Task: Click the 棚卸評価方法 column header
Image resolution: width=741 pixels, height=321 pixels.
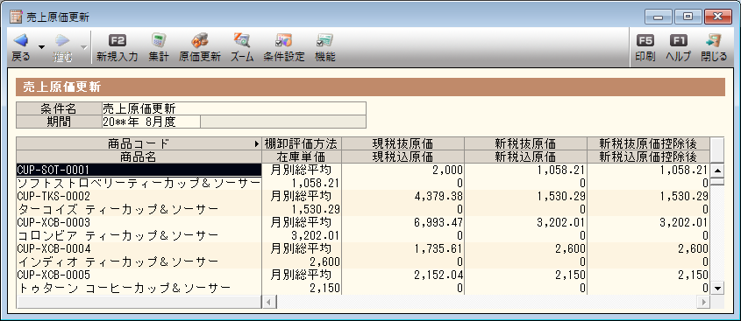Action: [302, 143]
